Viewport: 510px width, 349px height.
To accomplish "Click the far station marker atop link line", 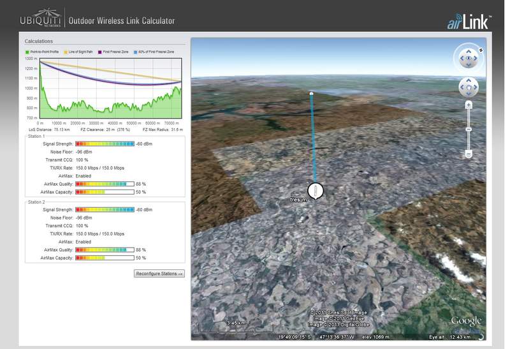I will 311,94.
